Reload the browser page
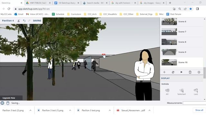Viewport: 206px width, 115px height. 9,9
